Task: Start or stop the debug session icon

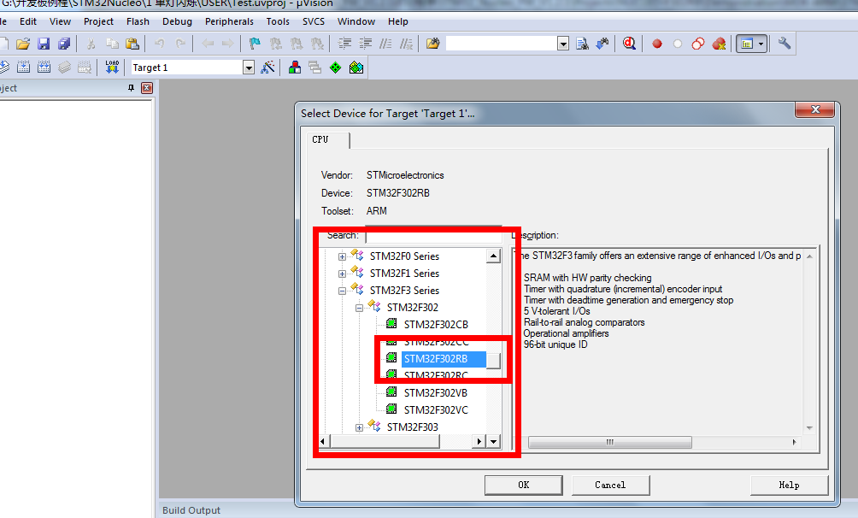Action: (x=629, y=44)
